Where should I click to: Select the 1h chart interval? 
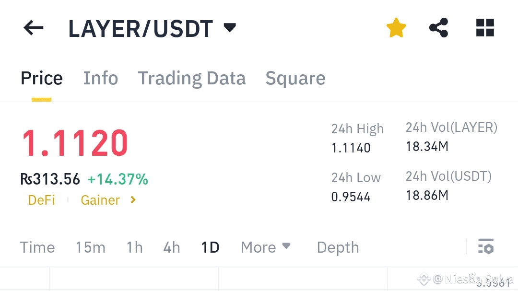point(135,247)
